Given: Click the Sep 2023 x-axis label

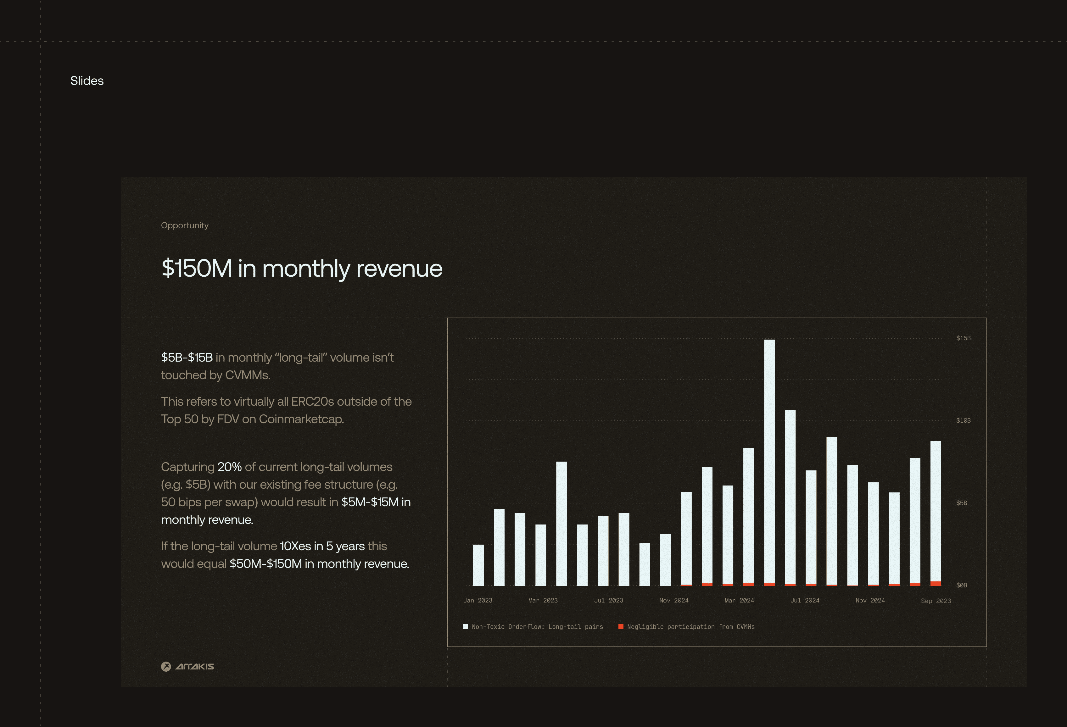Looking at the screenshot, I should (936, 601).
